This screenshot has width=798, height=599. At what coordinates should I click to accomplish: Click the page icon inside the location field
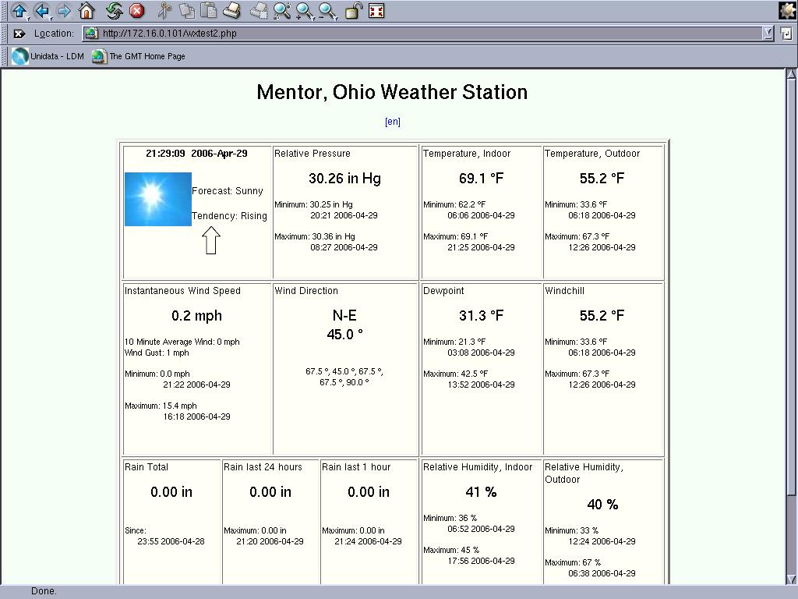coord(92,34)
